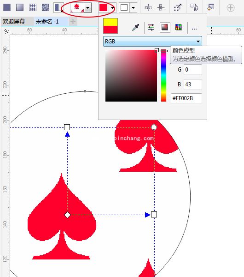Click the transform fill with object icon

(x=178, y=7)
